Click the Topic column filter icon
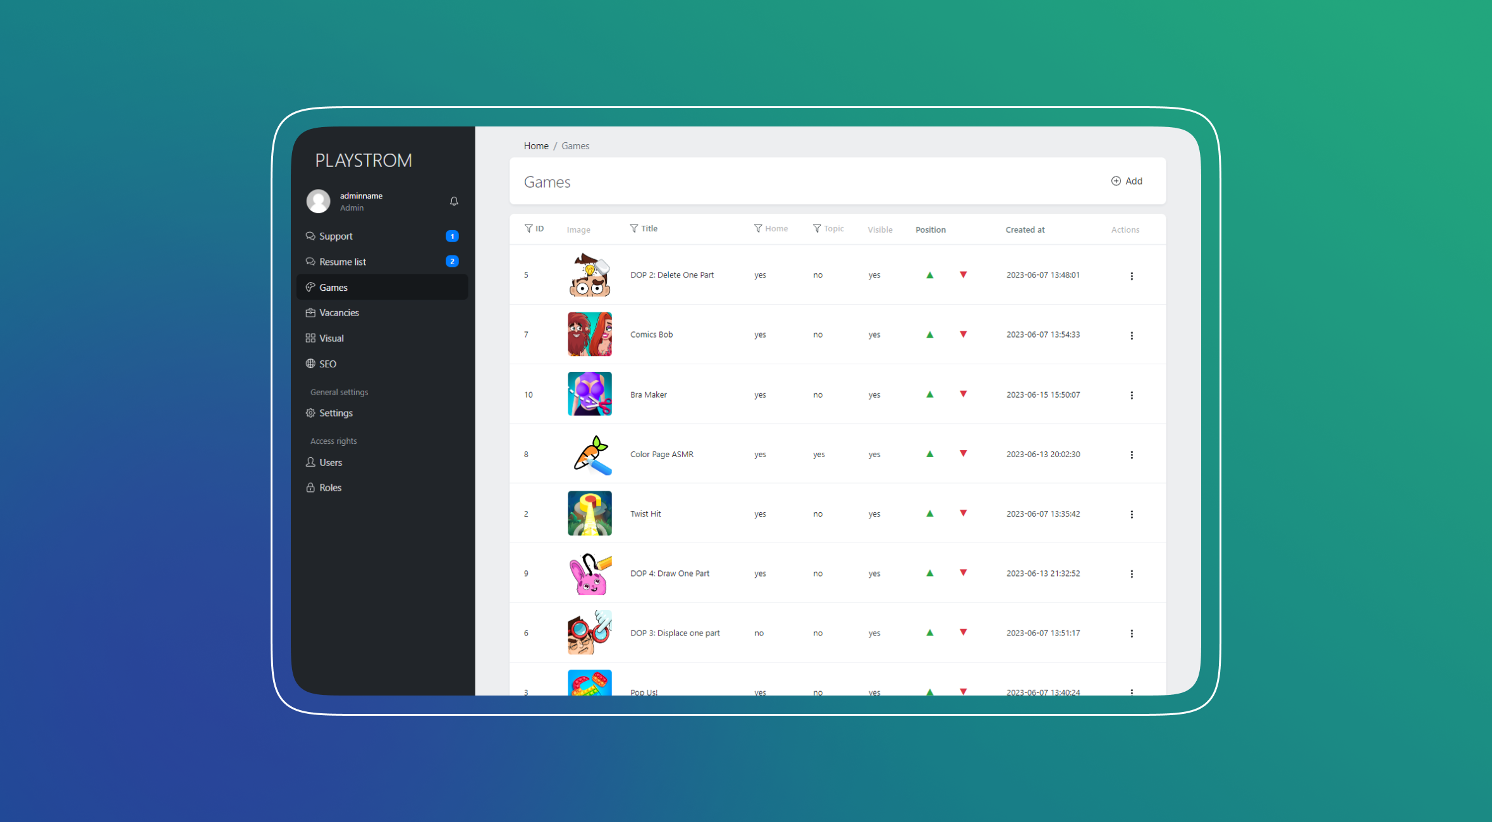This screenshot has width=1492, height=822. point(817,228)
